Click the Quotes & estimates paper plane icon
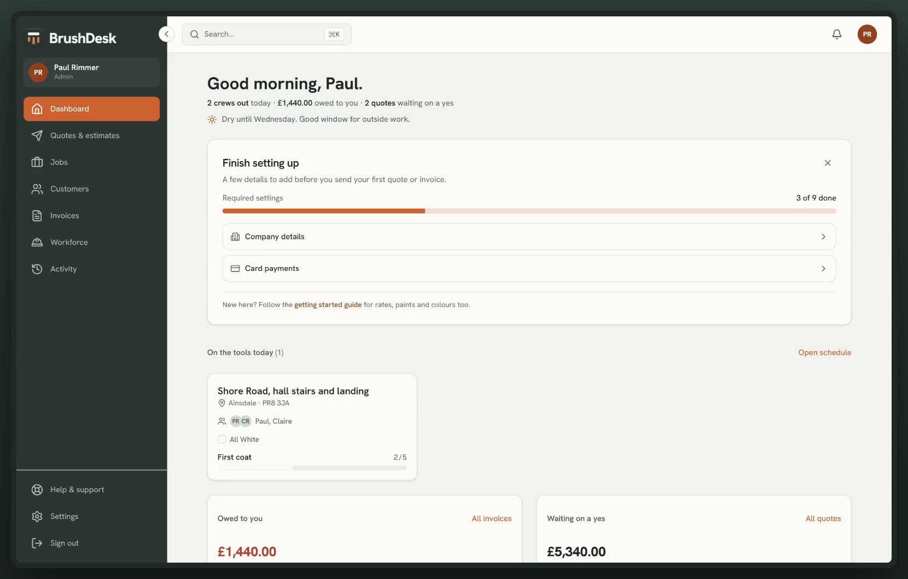The height and width of the screenshot is (579, 908). pos(37,135)
